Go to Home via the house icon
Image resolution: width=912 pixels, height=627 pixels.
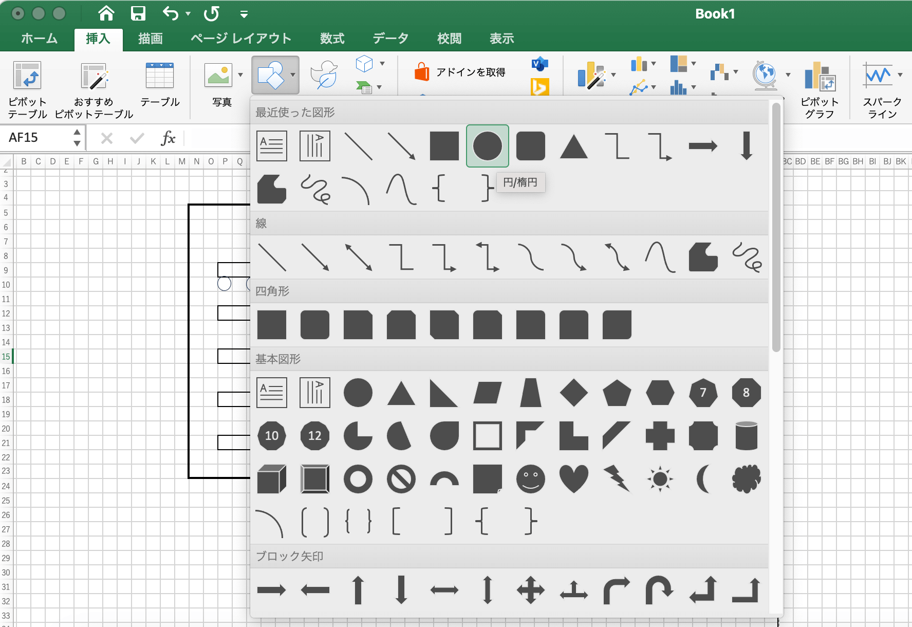(x=106, y=13)
